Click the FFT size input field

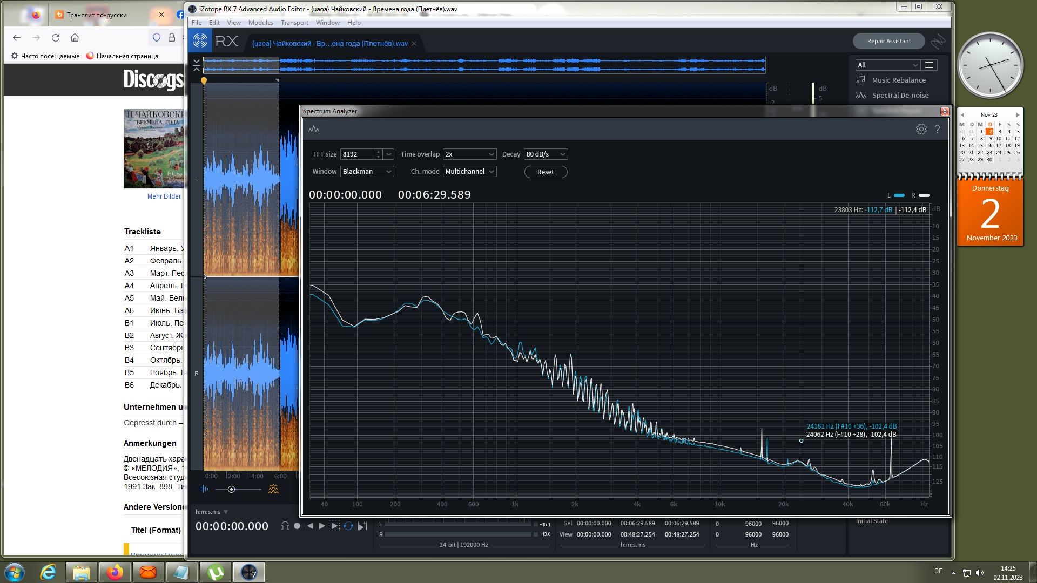[356, 154]
